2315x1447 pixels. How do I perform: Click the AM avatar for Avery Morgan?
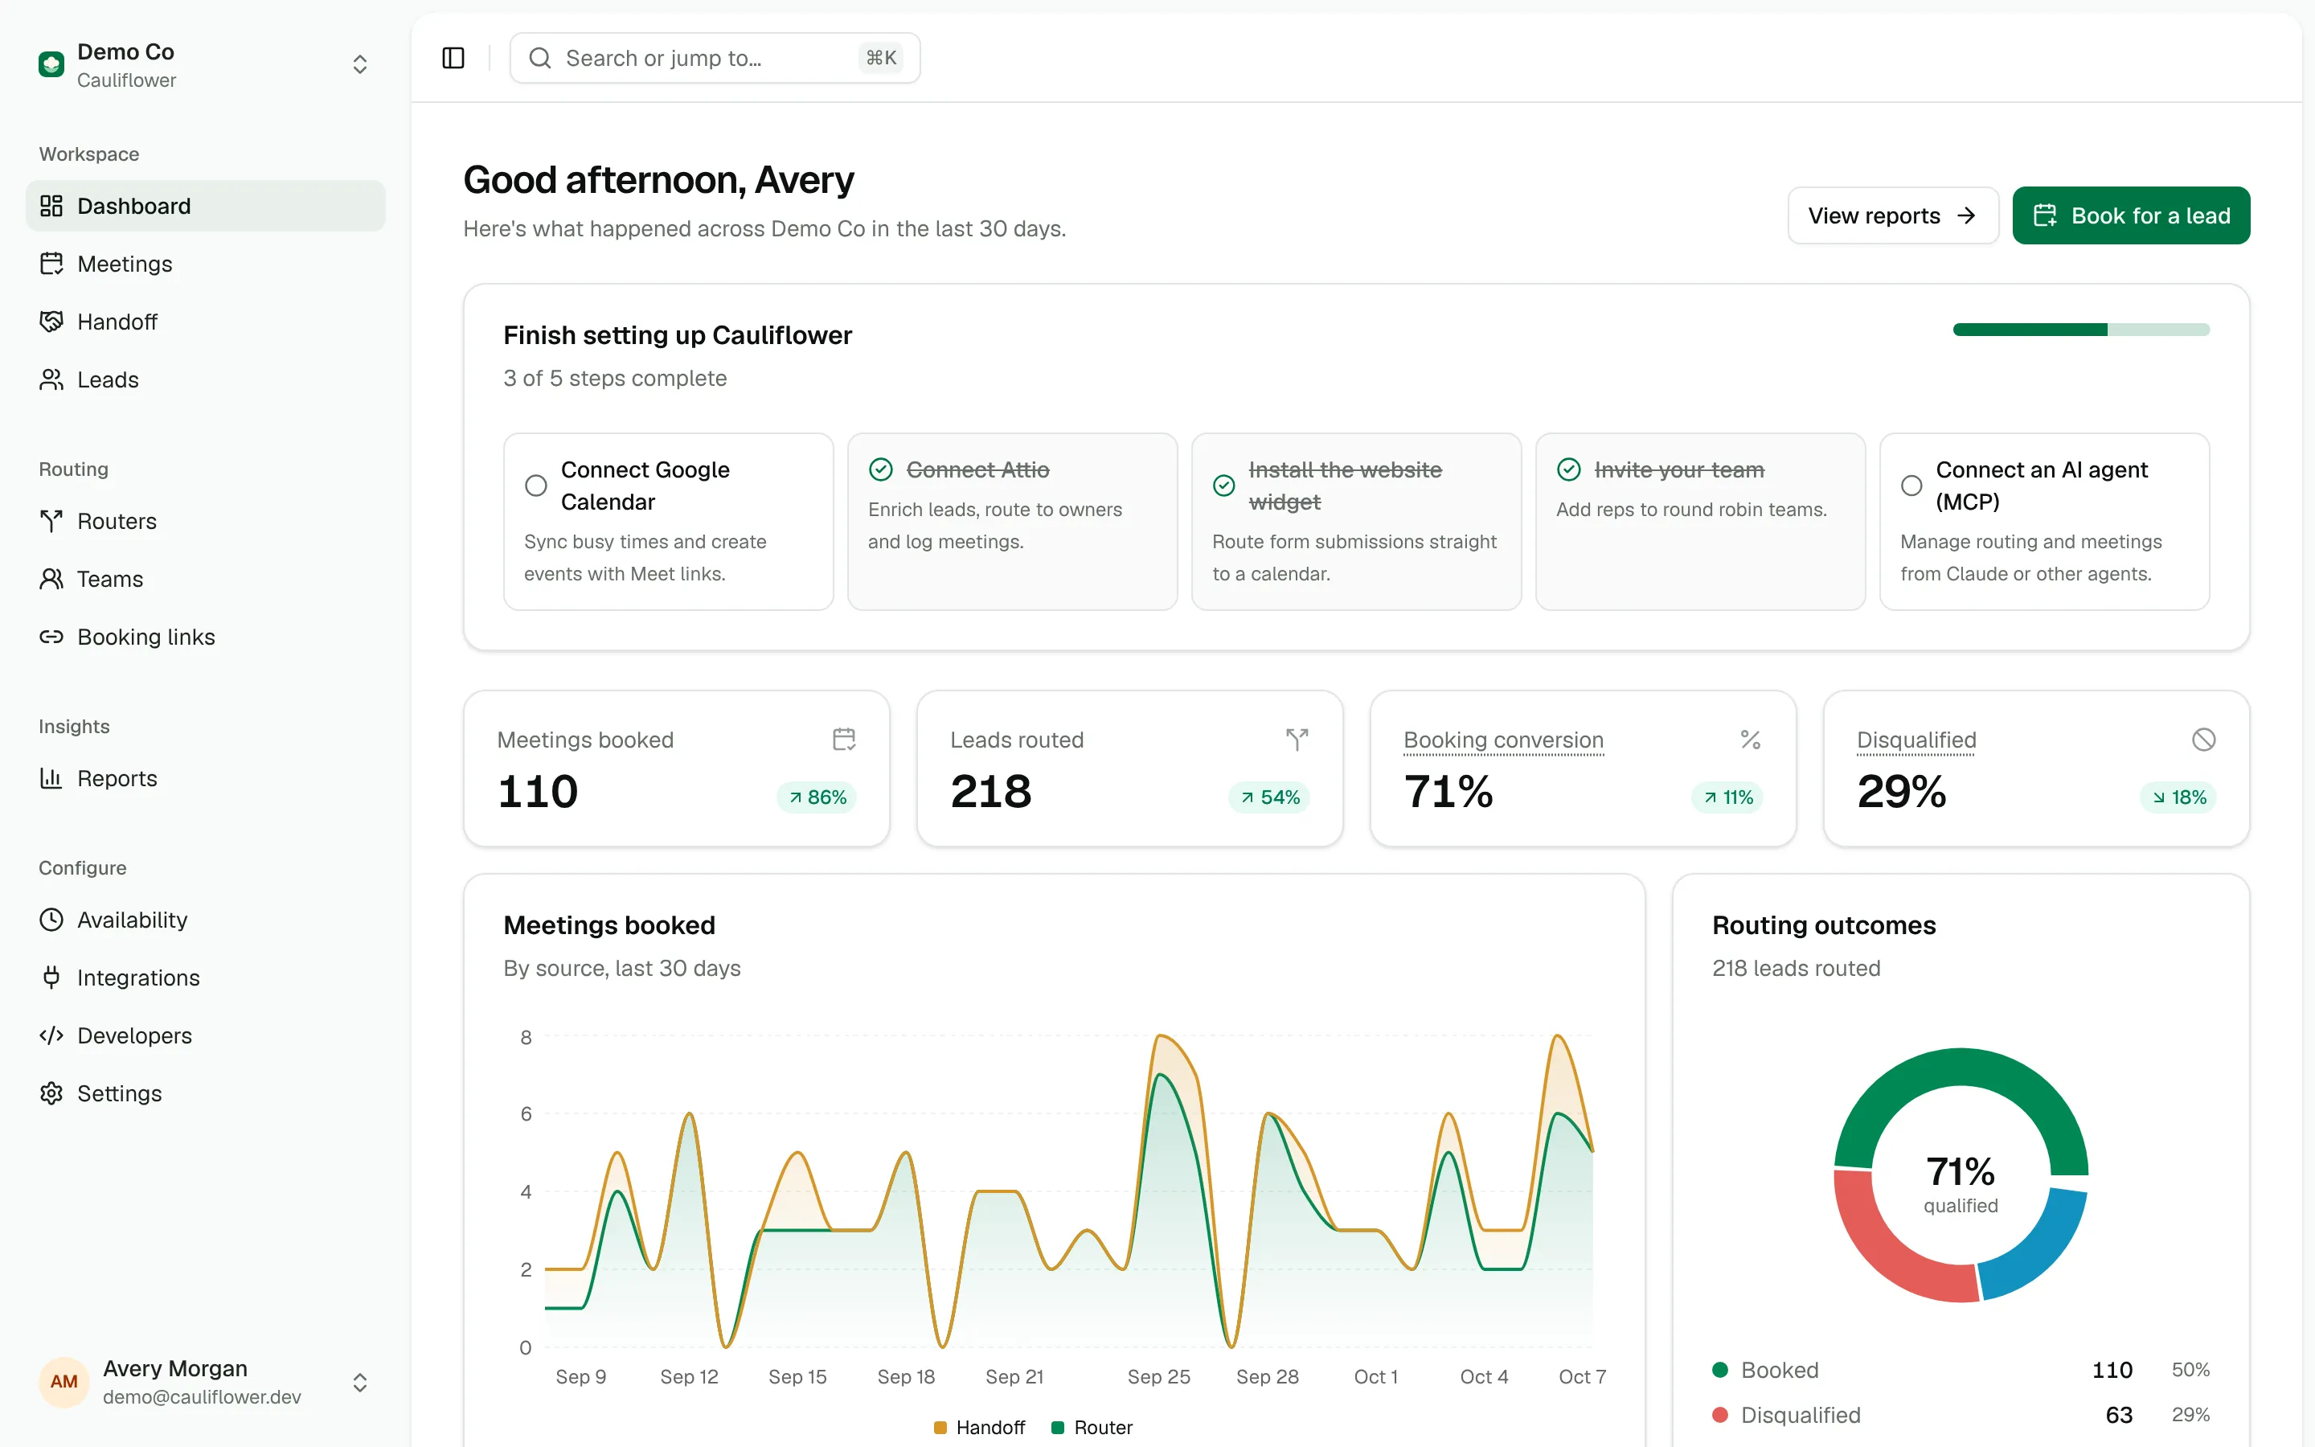pos(64,1382)
